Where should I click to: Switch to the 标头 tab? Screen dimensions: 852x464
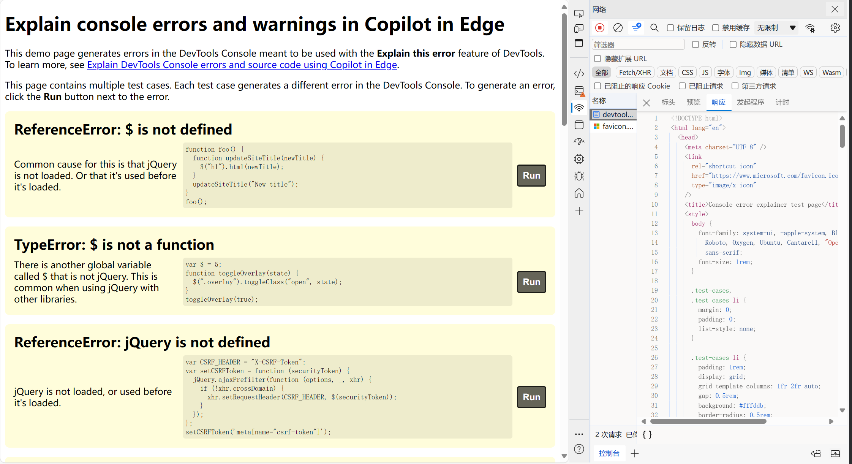668,102
